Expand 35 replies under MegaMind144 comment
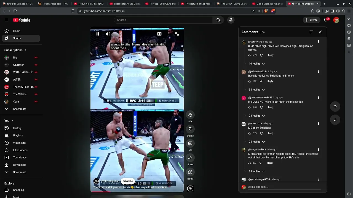Image resolution: width=353 pixels, height=198 pixels. coord(257,172)
